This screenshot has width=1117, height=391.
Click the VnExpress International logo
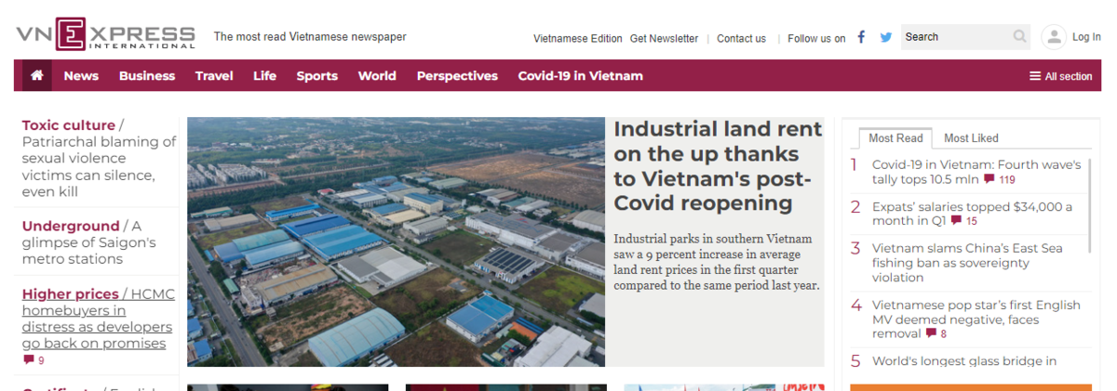[x=105, y=34]
